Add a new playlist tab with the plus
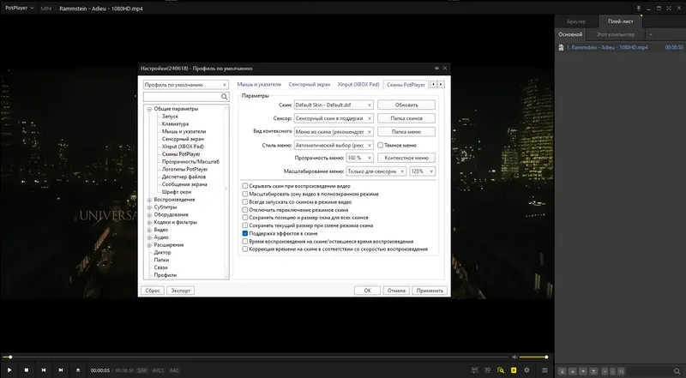Screen dimensions: 686x378 coord(651,34)
